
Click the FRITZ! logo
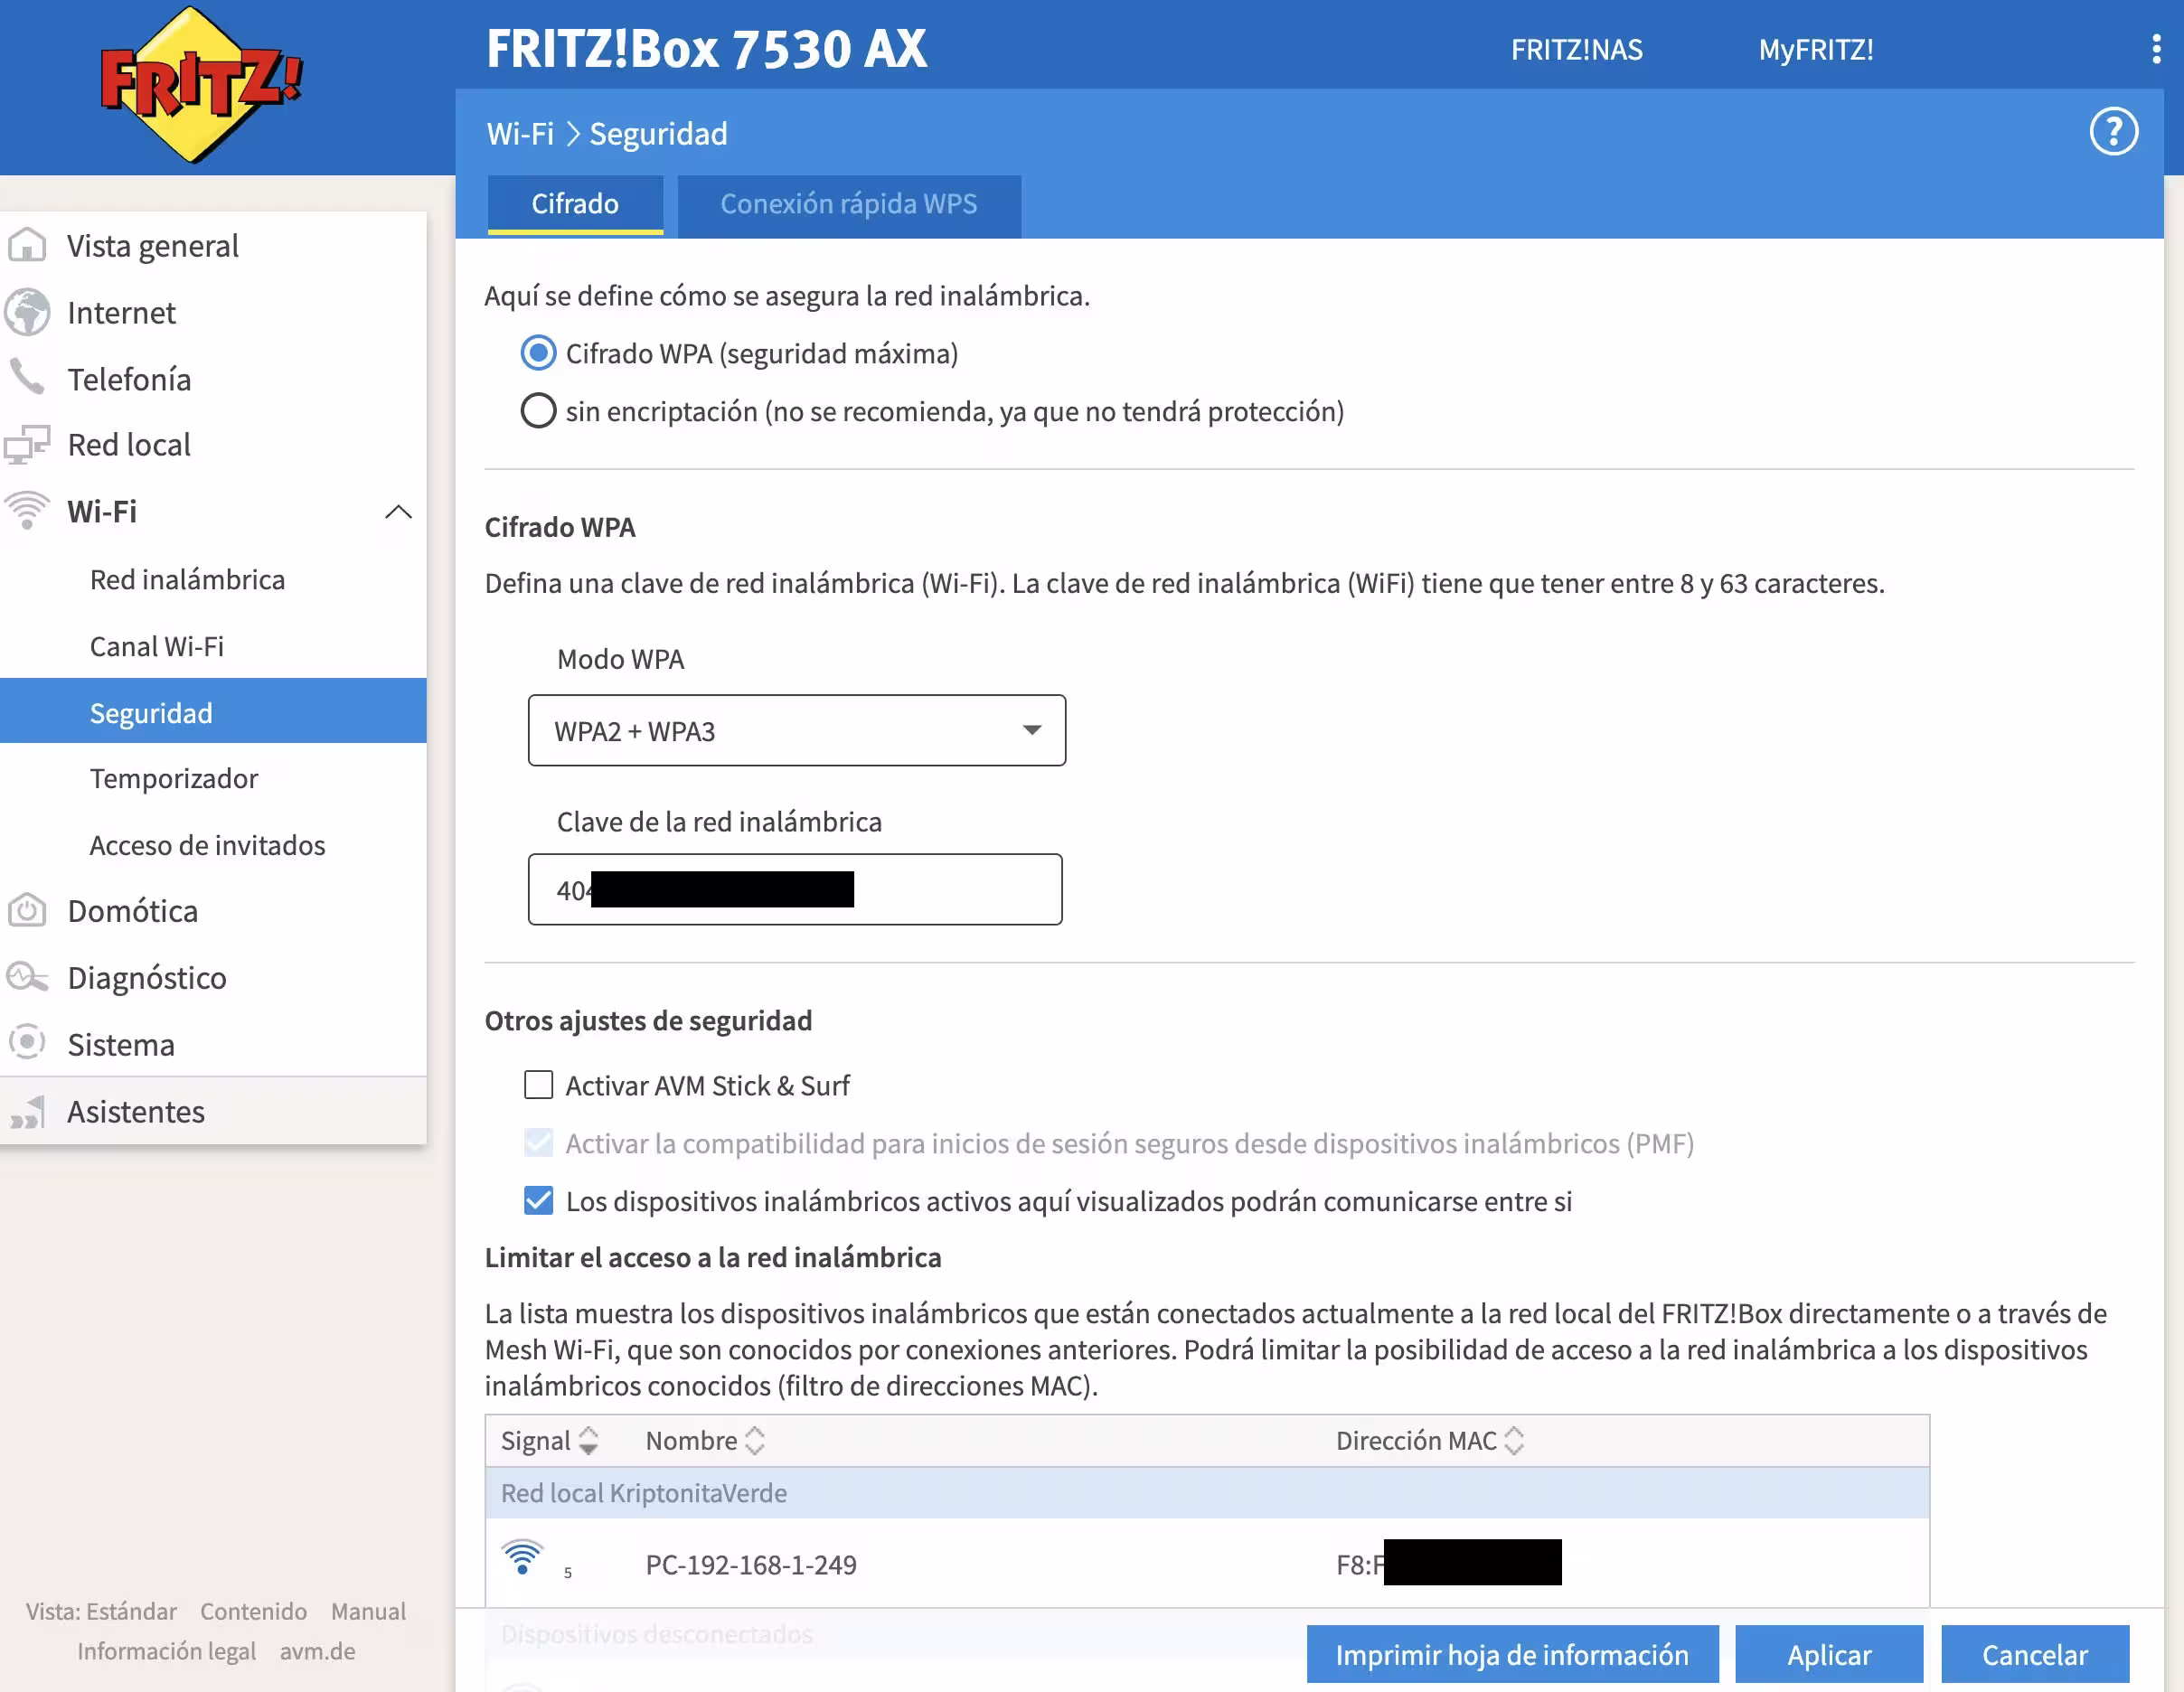200,85
